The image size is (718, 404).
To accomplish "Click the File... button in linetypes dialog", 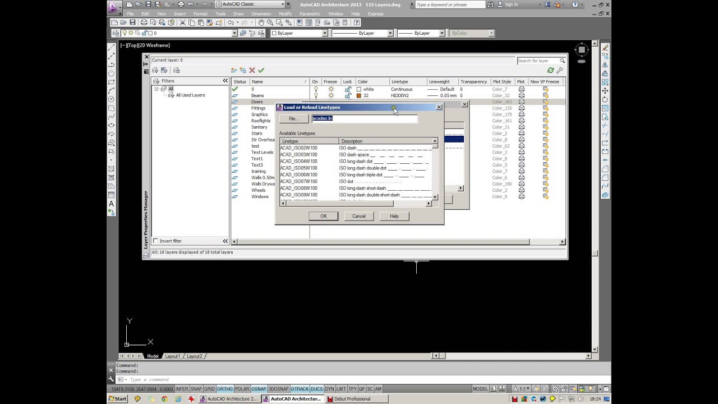I will (293, 118).
